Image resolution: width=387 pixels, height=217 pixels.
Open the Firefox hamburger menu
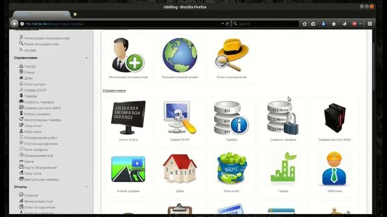pyautogui.click(x=369, y=24)
